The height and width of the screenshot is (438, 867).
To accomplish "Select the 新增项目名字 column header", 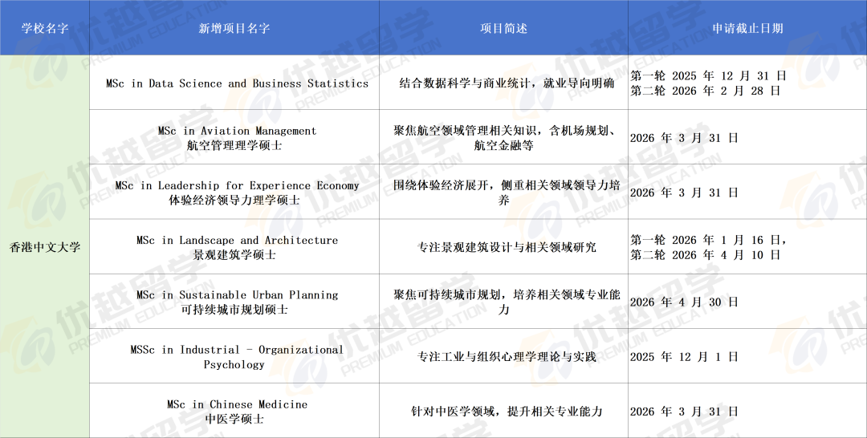I will (x=234, y=28).
